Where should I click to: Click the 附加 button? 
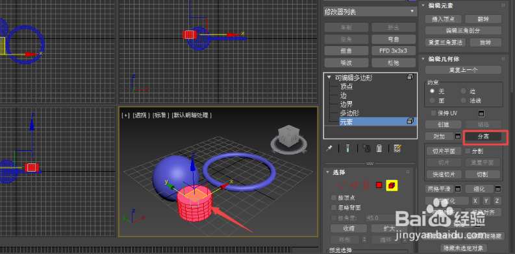point(439,136)
